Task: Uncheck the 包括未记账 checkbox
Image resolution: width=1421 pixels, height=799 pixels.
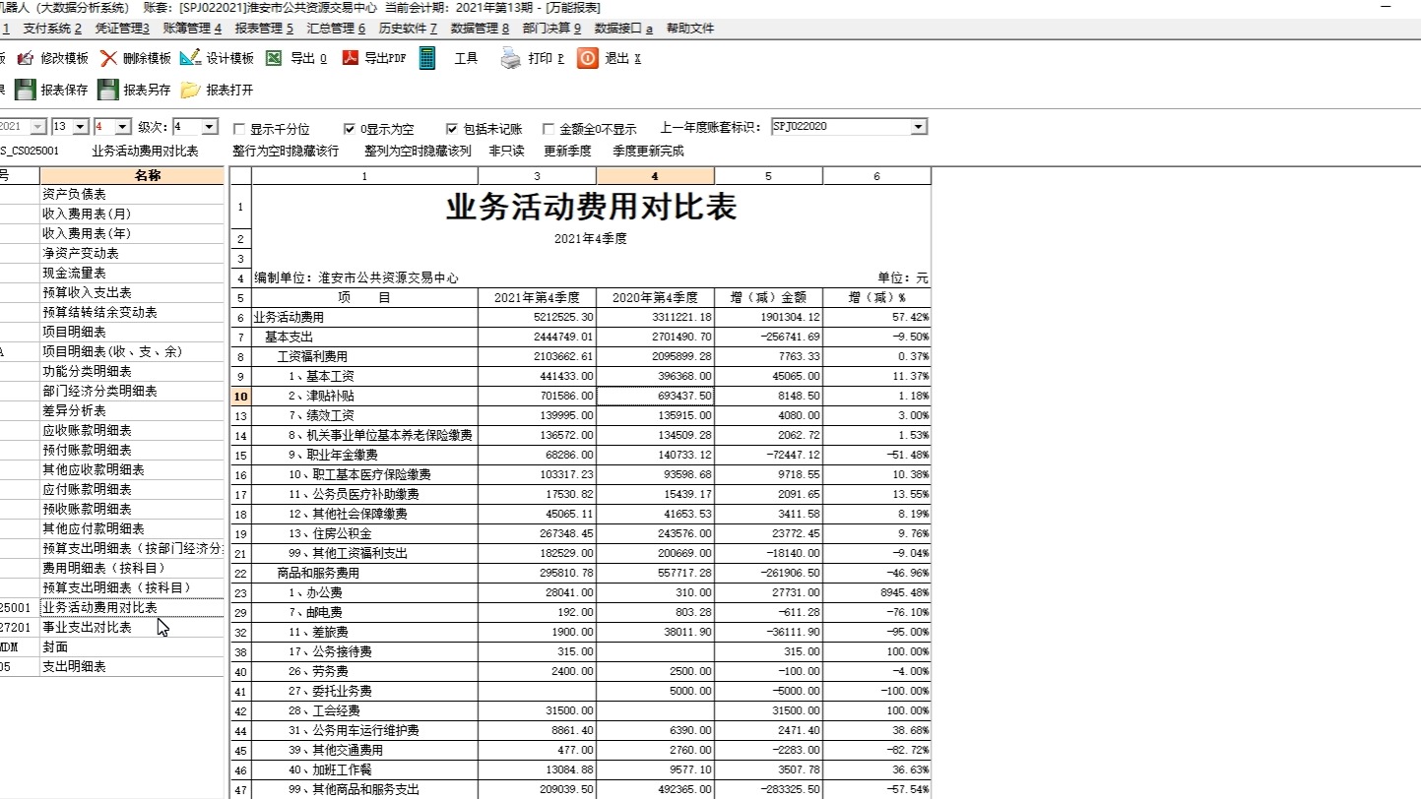Action: (452, 129)
